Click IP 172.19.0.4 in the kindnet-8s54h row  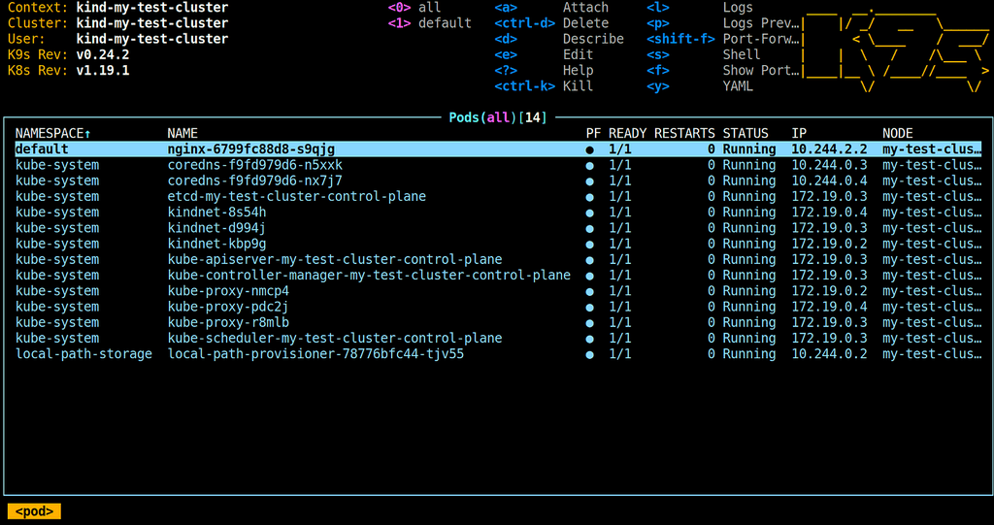(x=829, y=213)
